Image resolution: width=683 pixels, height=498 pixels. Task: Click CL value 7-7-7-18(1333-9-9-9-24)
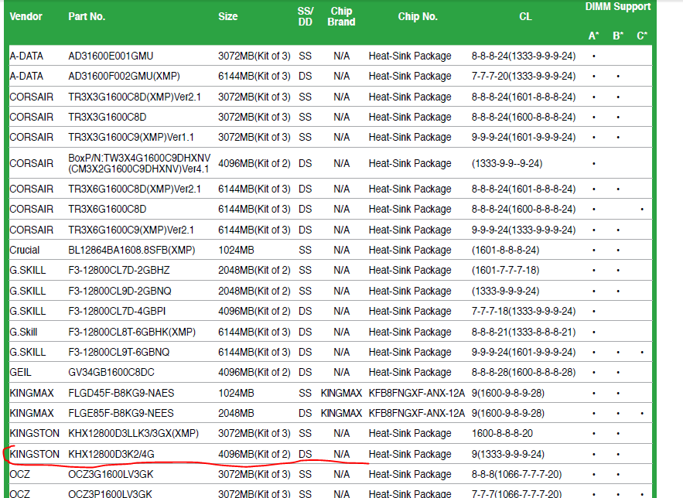pyautogui.click(x=524, y=311)
